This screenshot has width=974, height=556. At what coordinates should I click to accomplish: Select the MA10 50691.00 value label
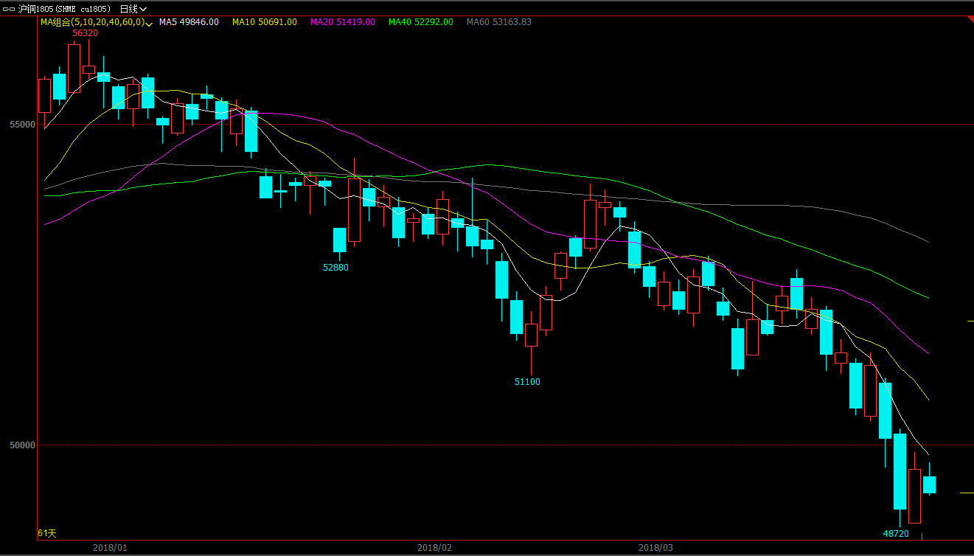click(x=265, y=22)
